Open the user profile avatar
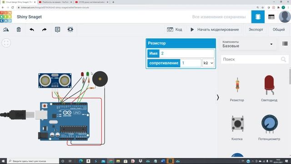The width and height of the screenshot is (291, 164). click(x=285, y=17)
